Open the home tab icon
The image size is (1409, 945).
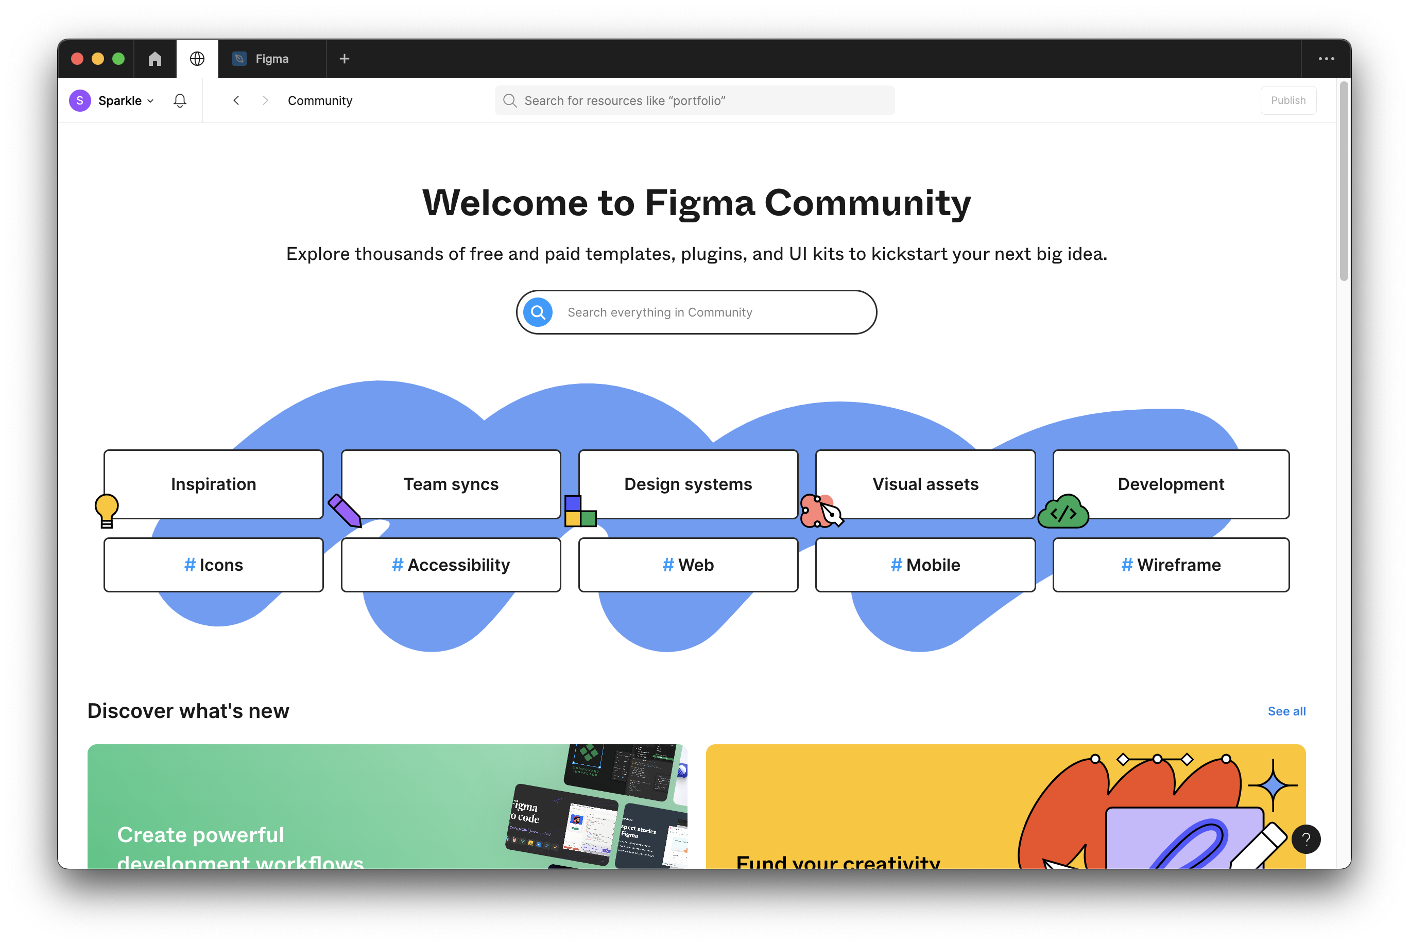[155, 59]
